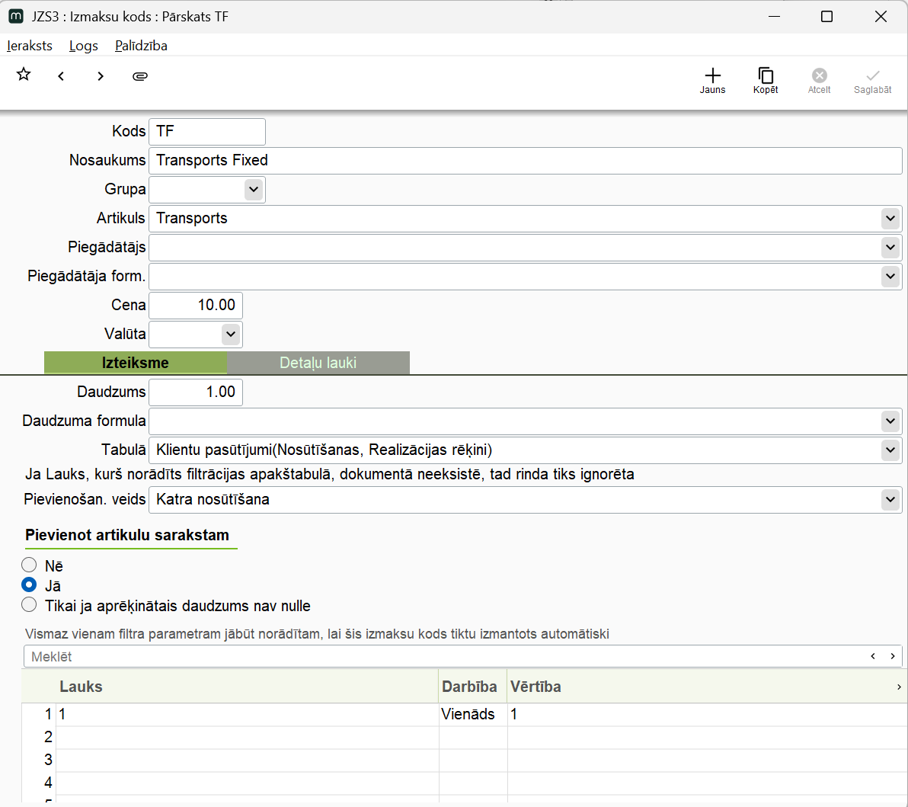Click the Lauks column header
Viewport: 908px width, 807px height.
81,687
